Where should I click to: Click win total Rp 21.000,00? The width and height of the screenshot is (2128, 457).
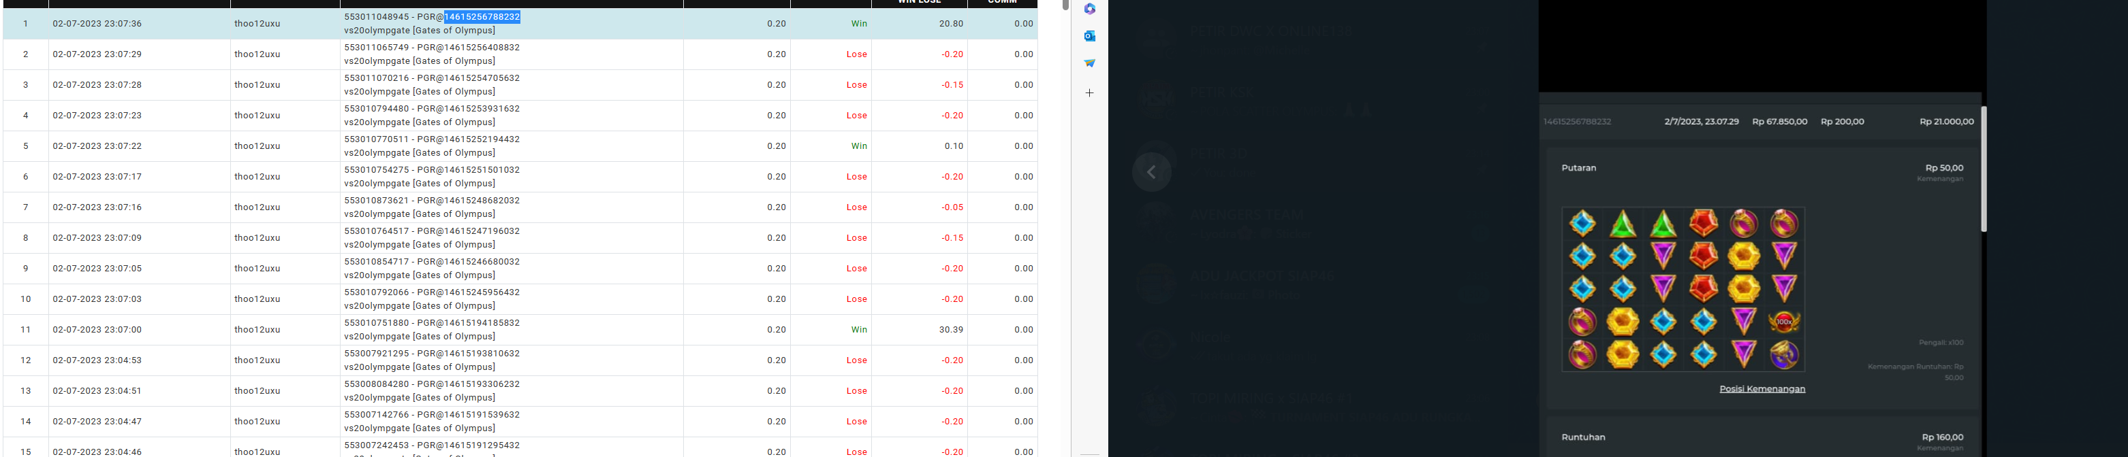(x=1946, y=122)
